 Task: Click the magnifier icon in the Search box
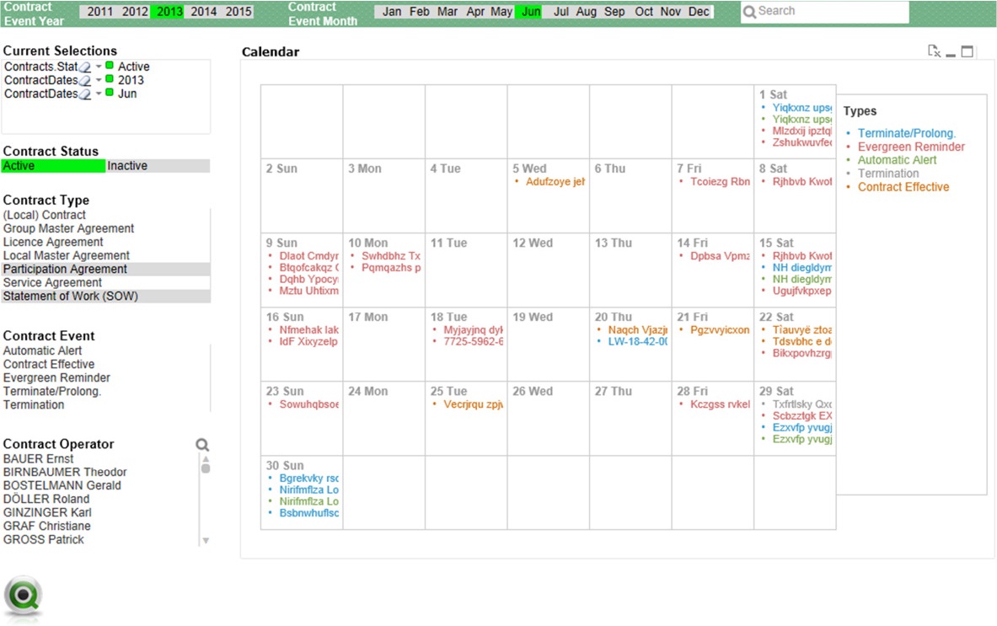point(750,12)
